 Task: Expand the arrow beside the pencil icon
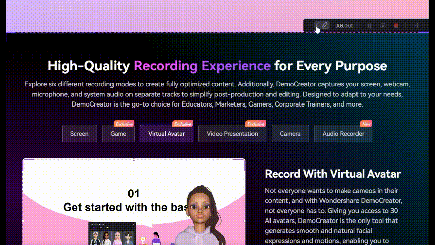pos(316,26)
